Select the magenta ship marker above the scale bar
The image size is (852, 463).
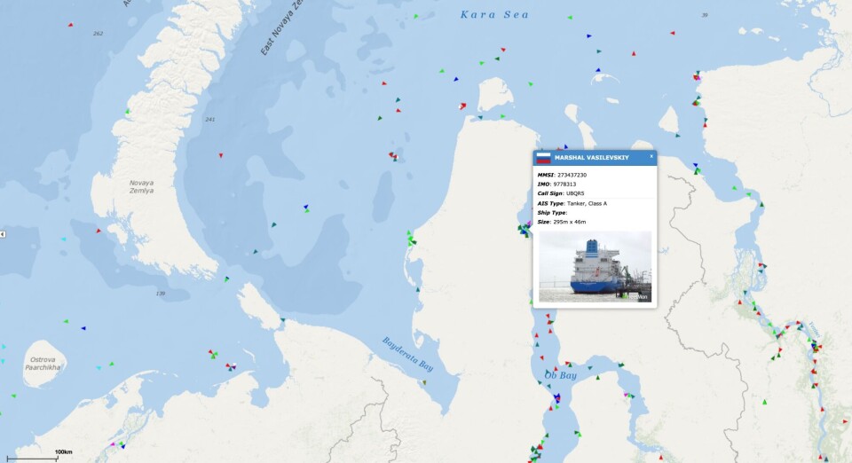(113, 444)
